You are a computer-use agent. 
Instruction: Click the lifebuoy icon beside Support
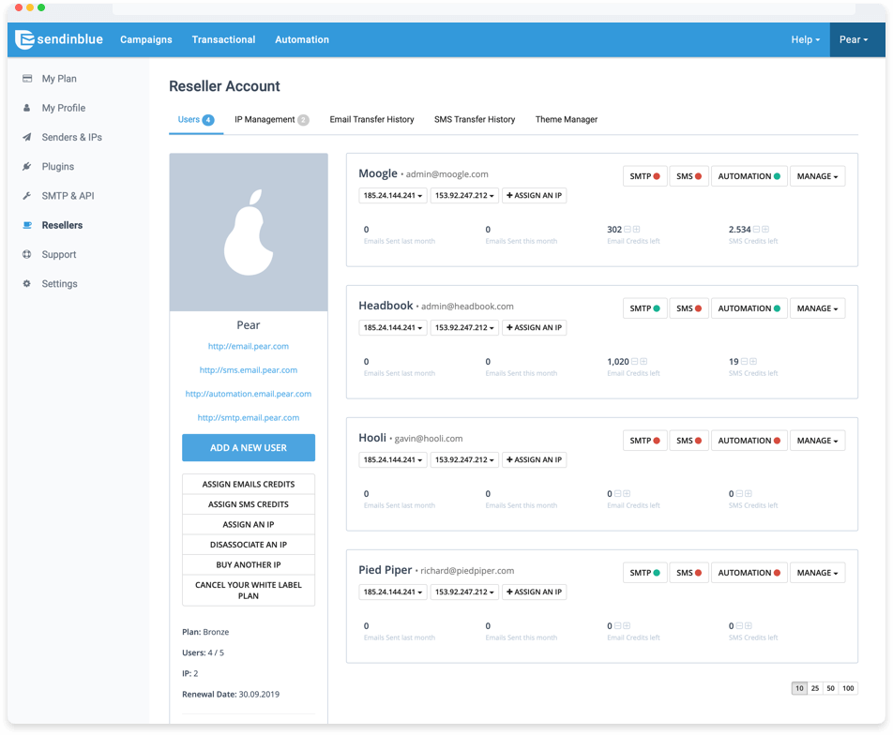tap(27, 254)
